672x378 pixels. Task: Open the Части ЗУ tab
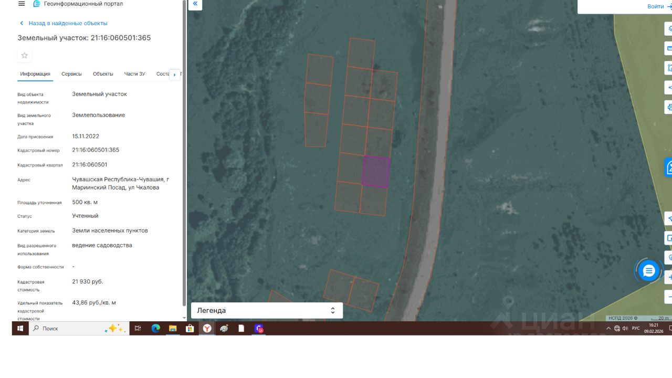tap(134, 74)
